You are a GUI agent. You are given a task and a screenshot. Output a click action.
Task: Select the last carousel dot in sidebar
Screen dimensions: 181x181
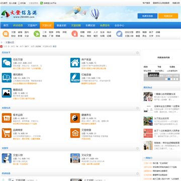coord(177,79)
